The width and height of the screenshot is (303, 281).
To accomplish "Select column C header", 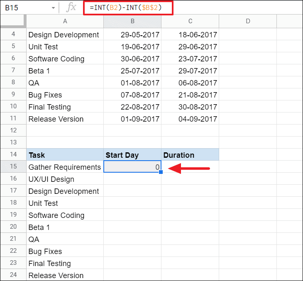I will click(190, 21).
